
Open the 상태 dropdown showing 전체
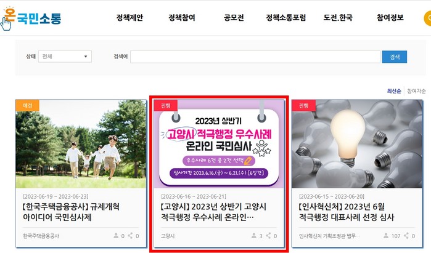click(65, 57)
